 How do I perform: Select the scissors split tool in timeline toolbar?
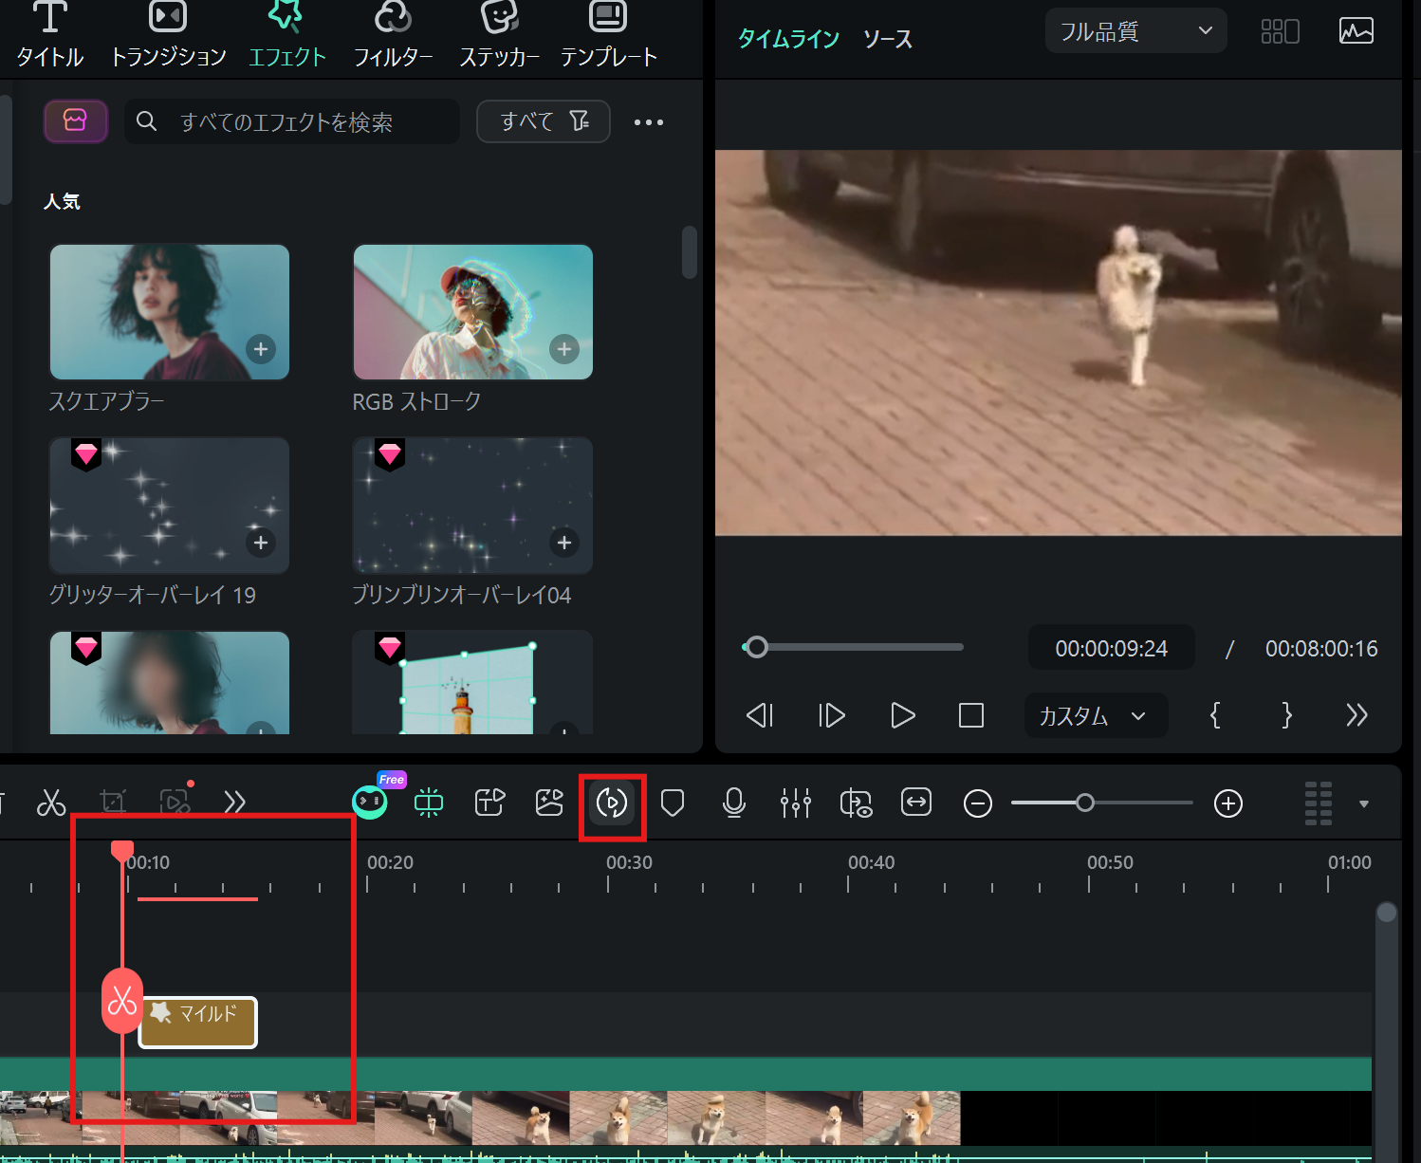[x=51, y=803]
